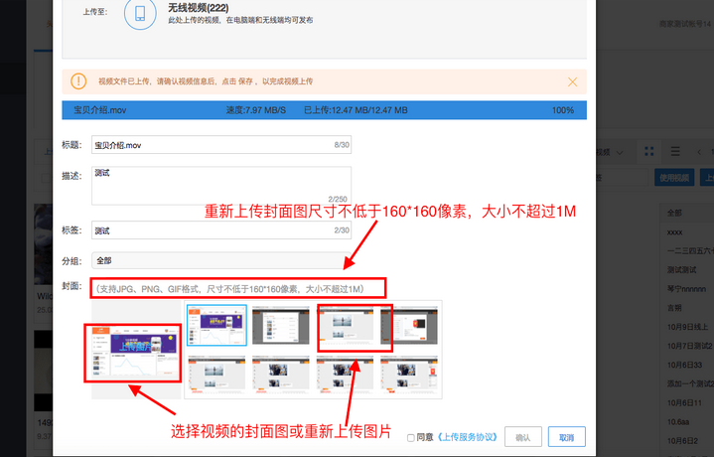Click the 确认 button

click(x=522, y=437)
